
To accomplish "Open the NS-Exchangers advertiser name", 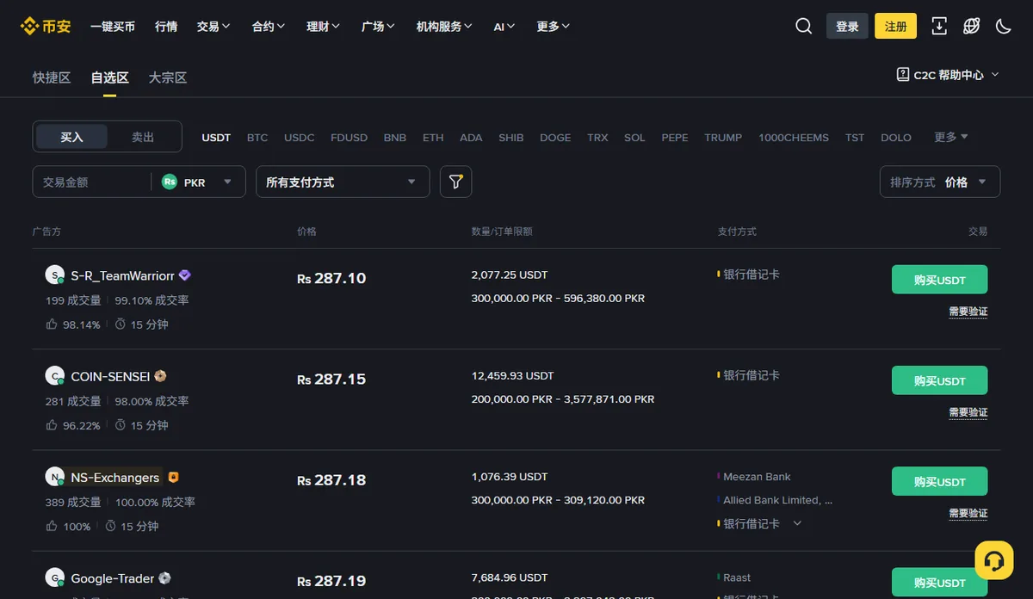I will tap(115, 477).
